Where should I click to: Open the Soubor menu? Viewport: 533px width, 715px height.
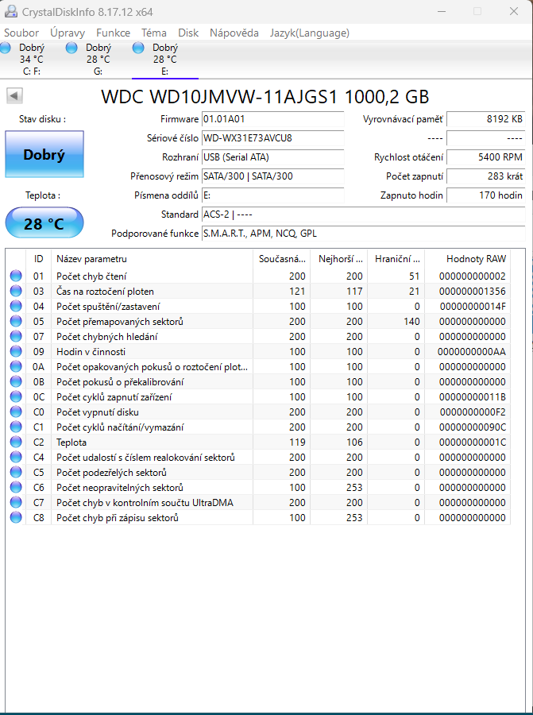click(x=21, y=33)
